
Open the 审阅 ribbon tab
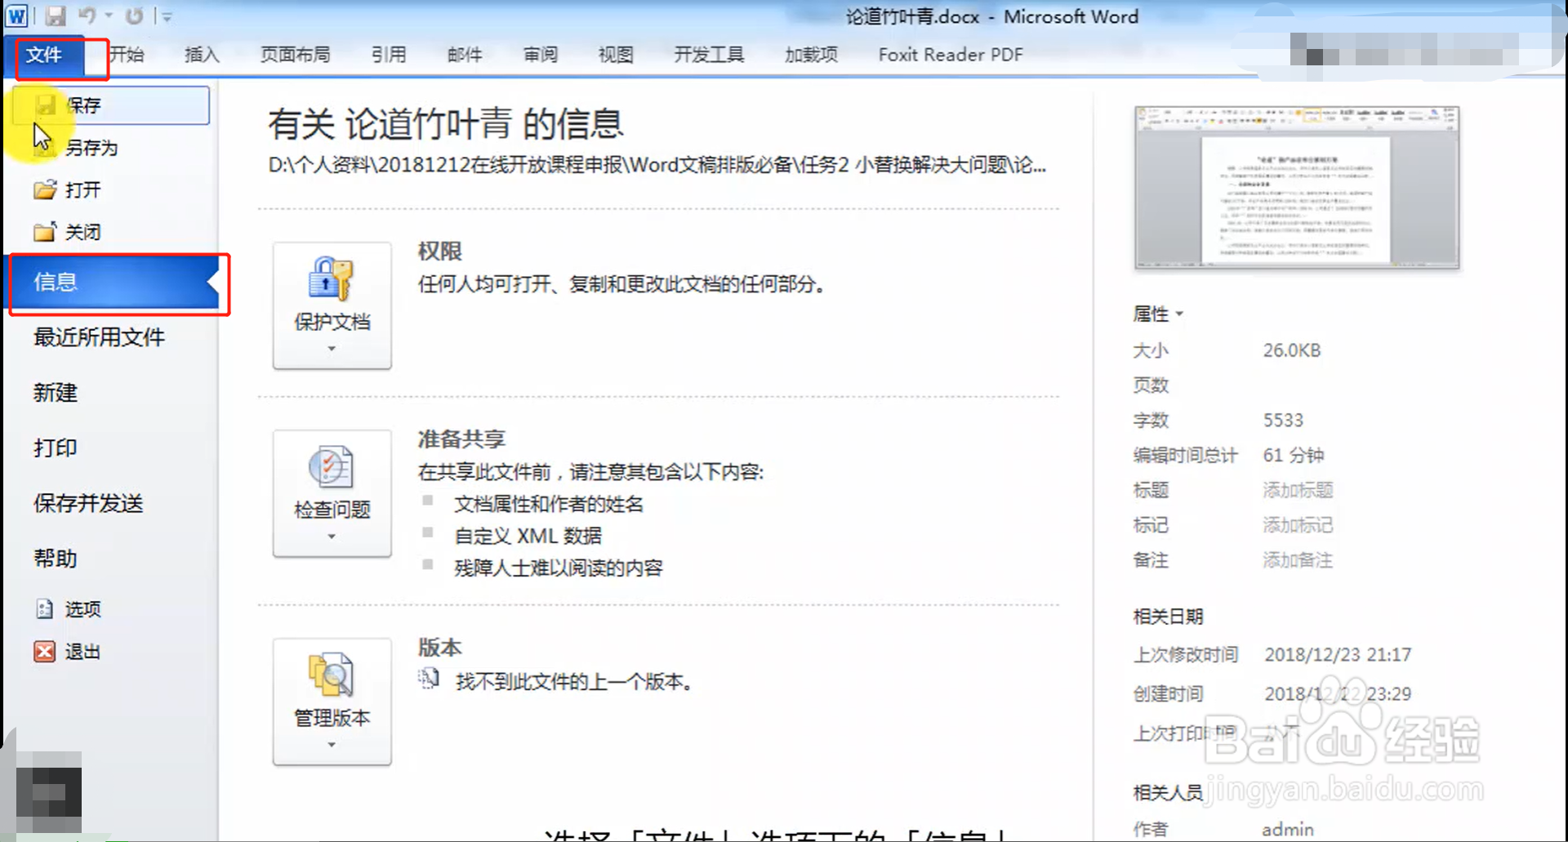[541, 55]
